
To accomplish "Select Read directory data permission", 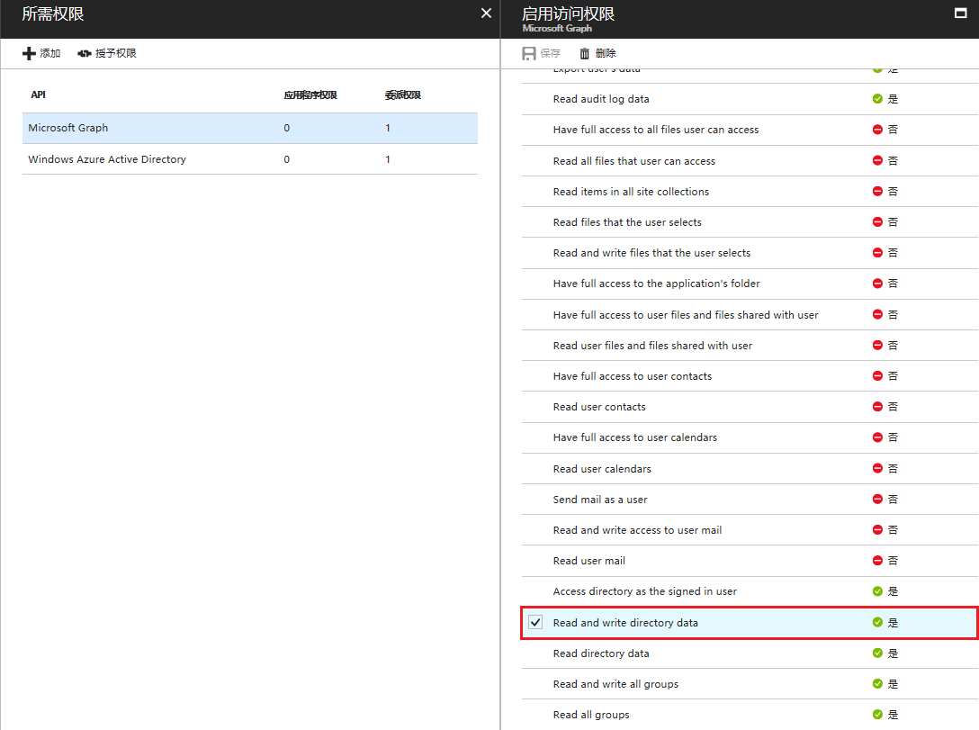I will click(601, 653).
